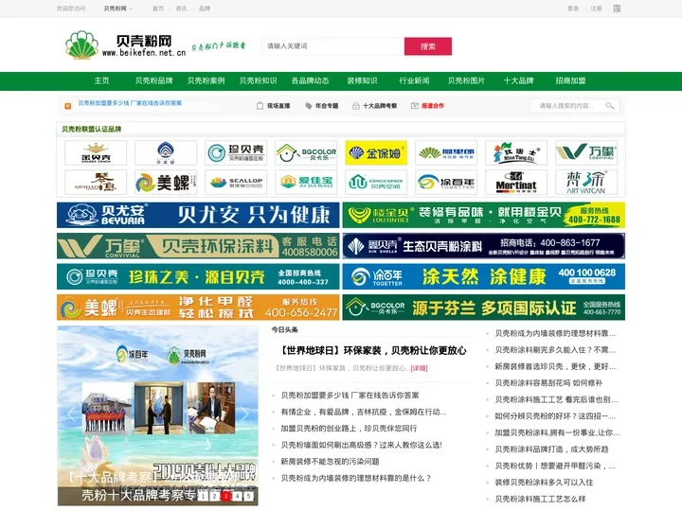Show previous slide with left carousel arrow

point(71,414)
